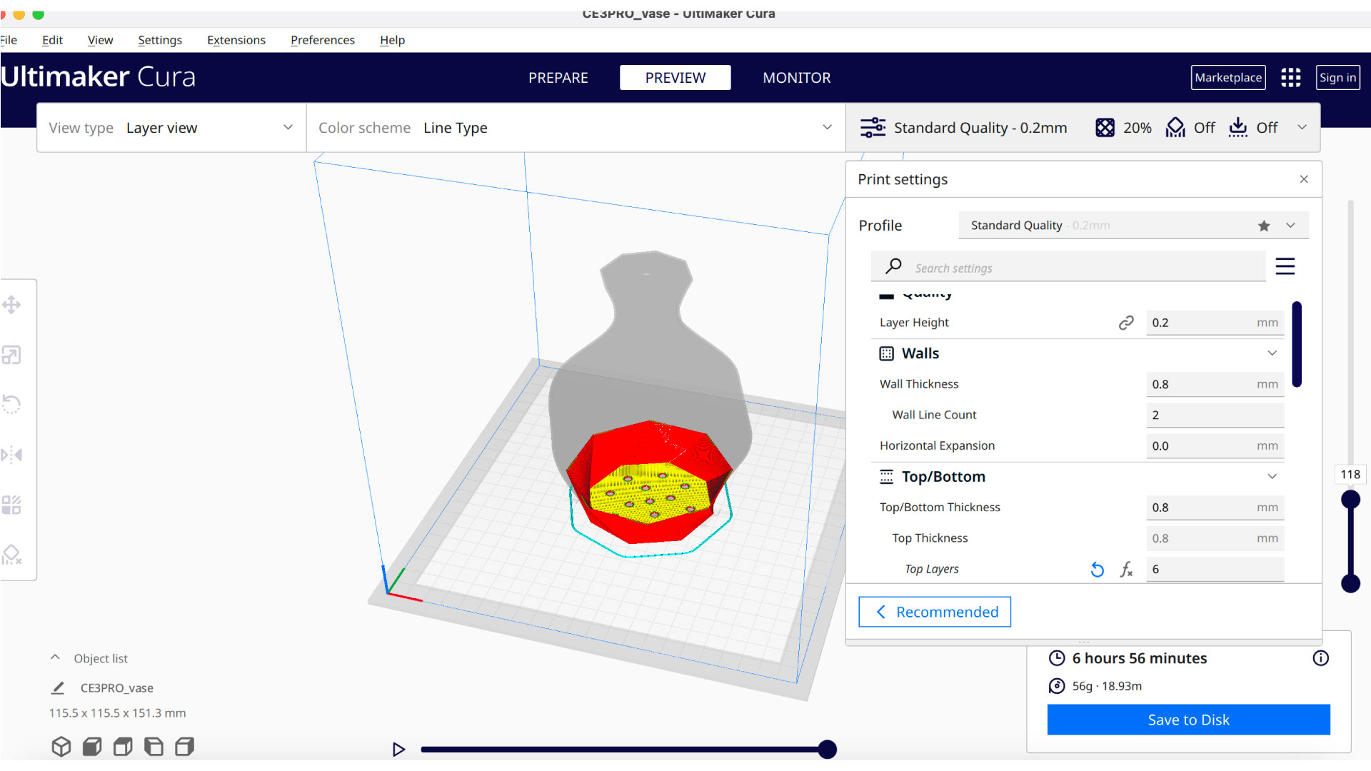Viewport: 1371px width, 771px height.
Task: Open the Extensions menu
Action: pyautogui.click(x=236, y=40)
